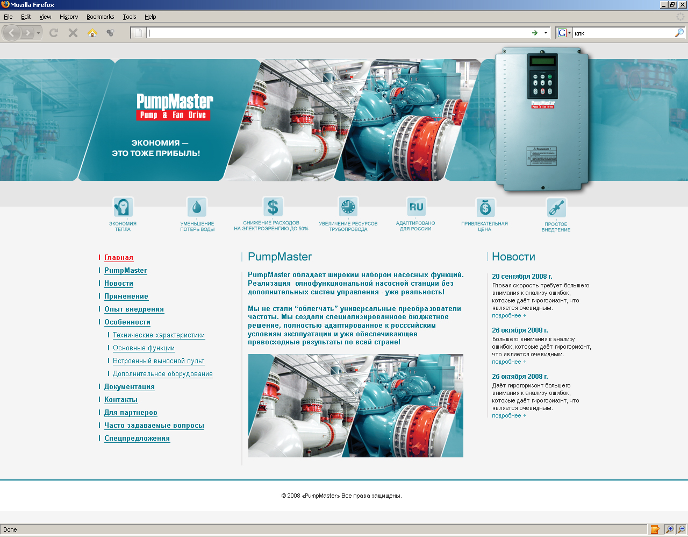Click the RU 'Адаптировано для России' icon
Screen dimensions: 688x537
[416, 207]
